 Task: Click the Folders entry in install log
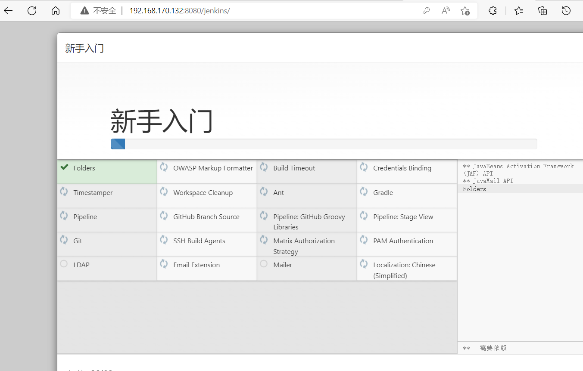click(x=474, y=189)
